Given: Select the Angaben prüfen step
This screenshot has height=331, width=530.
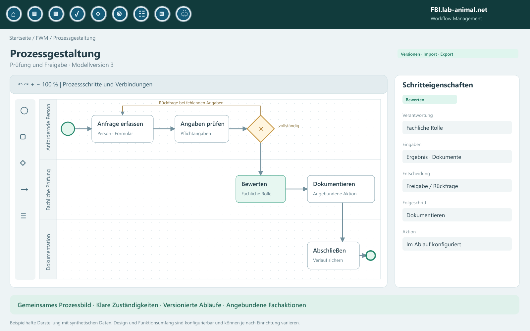Looking at the screenshot, I should (202, 129).
